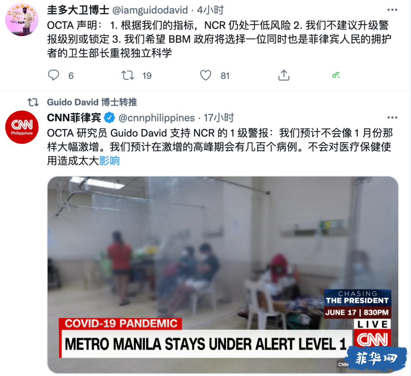Open the @iamguidodavid handle
411x376 pixels.
[x=150, y=10]
